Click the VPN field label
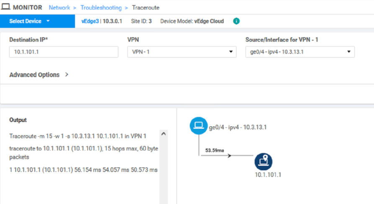 point(133,40)
